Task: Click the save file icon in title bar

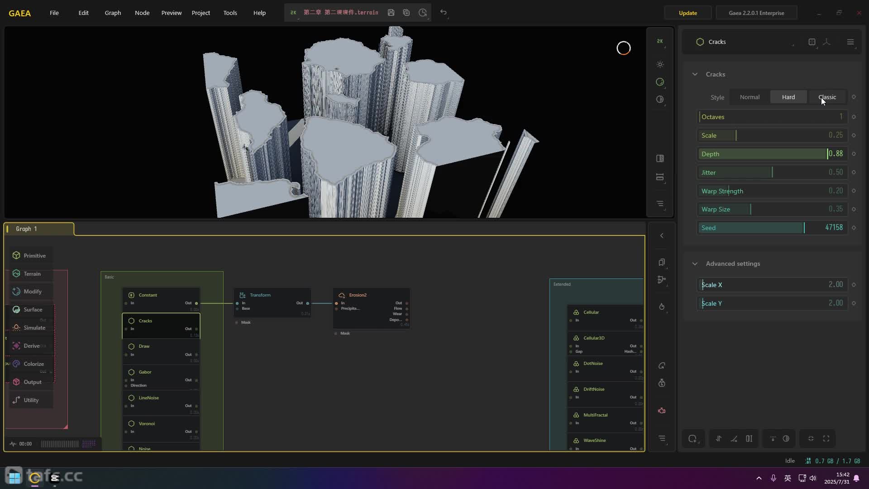Action: coord(391,13)
